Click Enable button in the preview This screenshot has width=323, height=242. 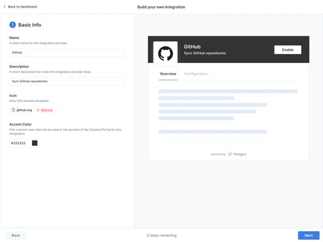tap(287, 50)
